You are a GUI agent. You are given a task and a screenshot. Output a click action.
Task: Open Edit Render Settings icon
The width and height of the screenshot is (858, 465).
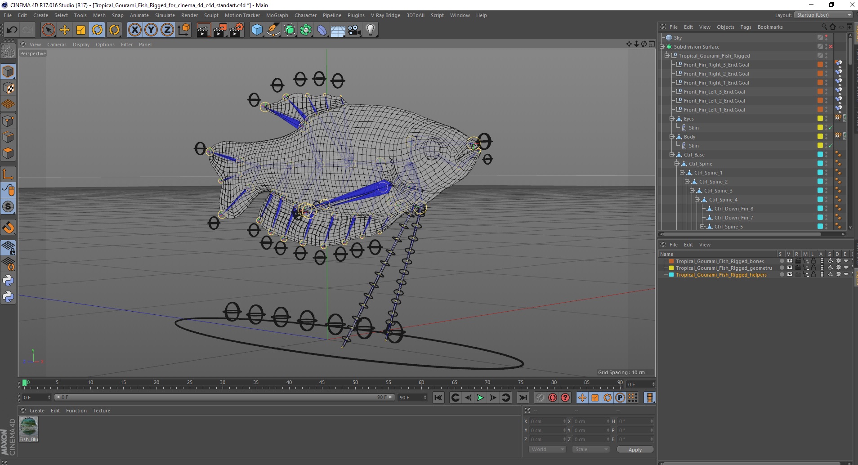coord(237,30)
